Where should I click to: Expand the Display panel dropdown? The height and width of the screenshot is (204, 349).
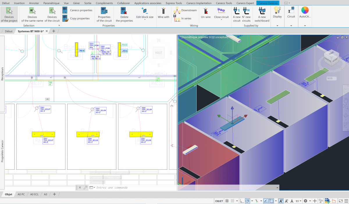(277, 26)
